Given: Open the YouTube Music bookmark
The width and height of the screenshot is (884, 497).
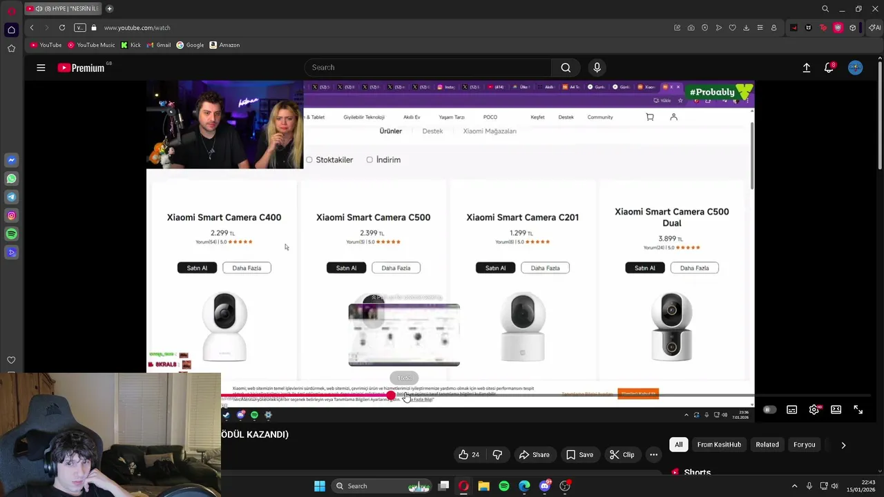Looking at the screenshot, I should (x=90, y=46).
